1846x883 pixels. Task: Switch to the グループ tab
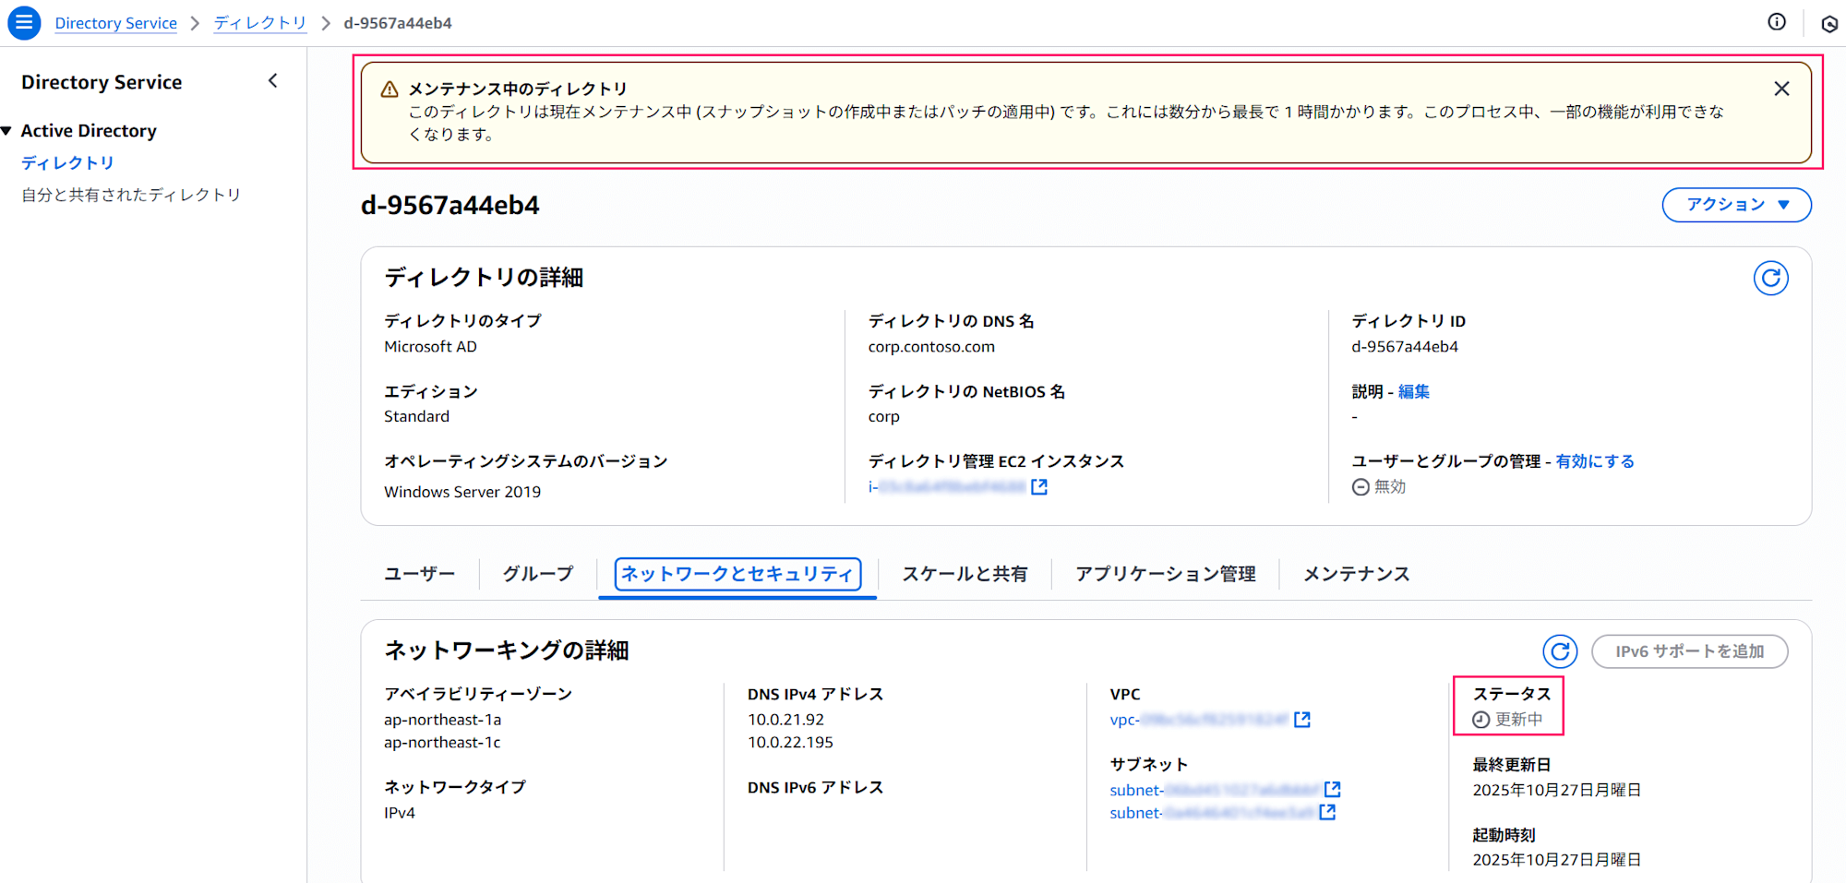click(x=536, y=574)
